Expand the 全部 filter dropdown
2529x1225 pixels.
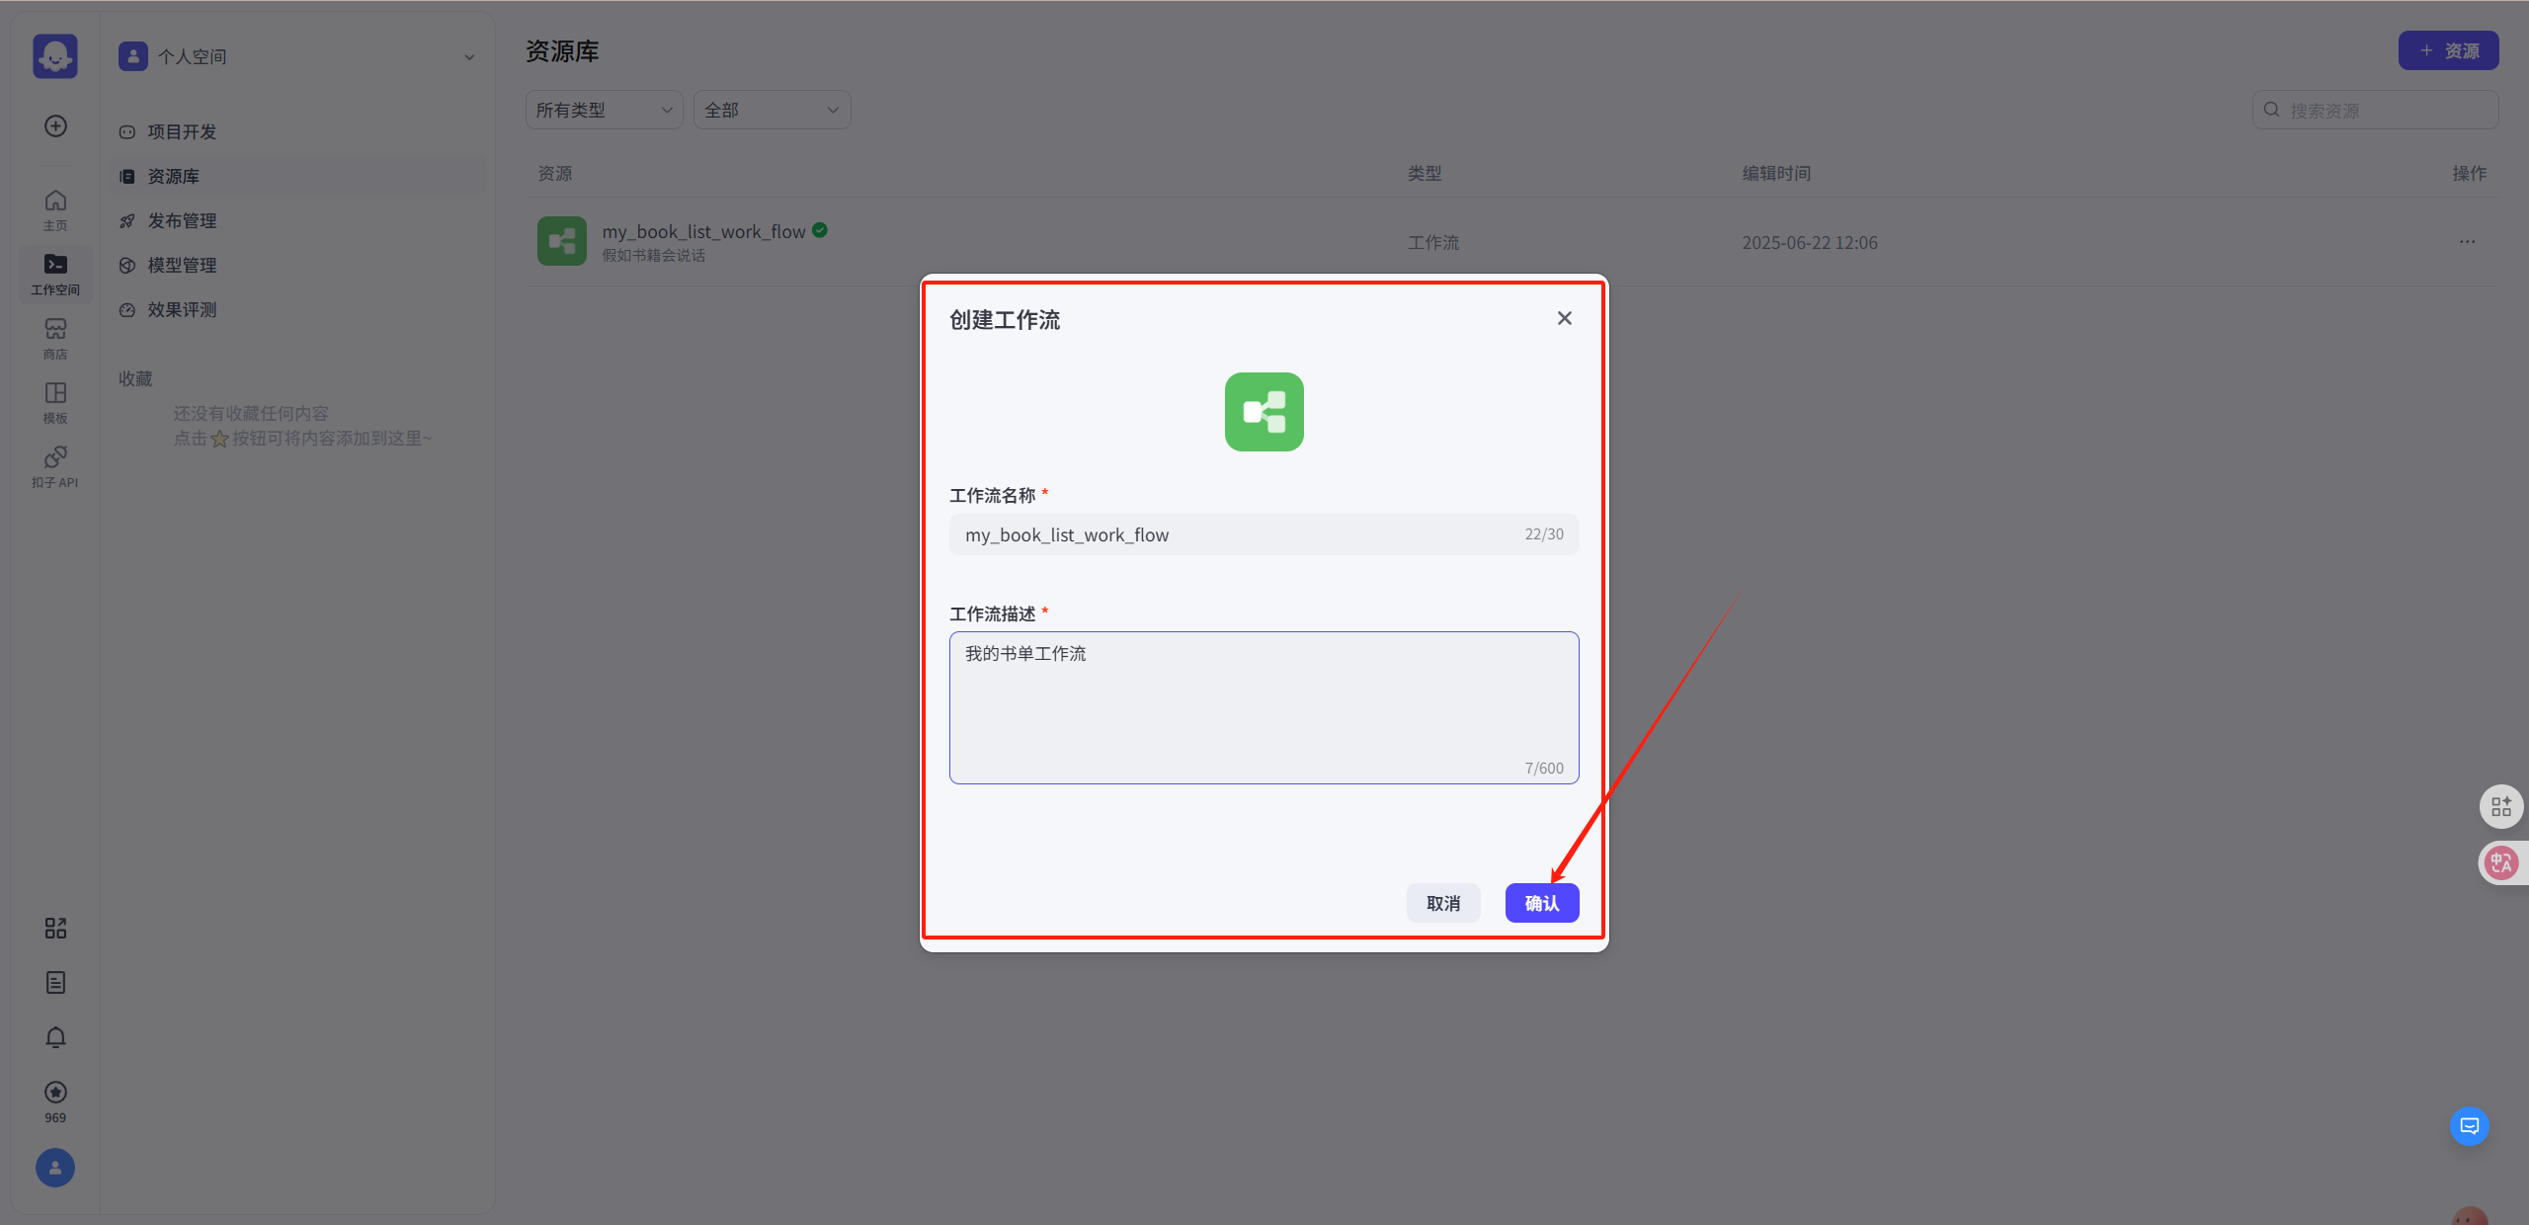(772, 110)
